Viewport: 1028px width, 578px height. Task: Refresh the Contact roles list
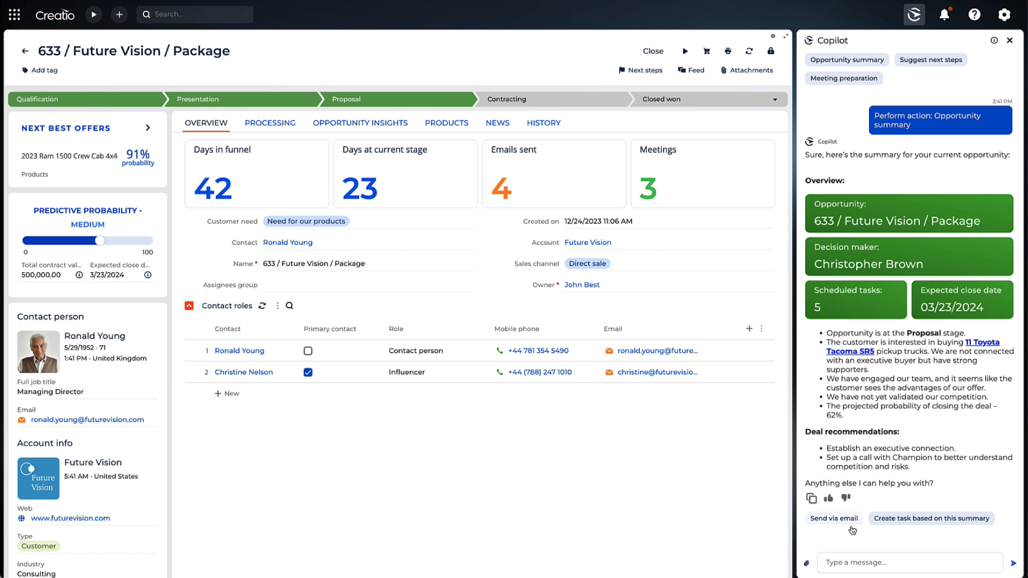point(262,306)
